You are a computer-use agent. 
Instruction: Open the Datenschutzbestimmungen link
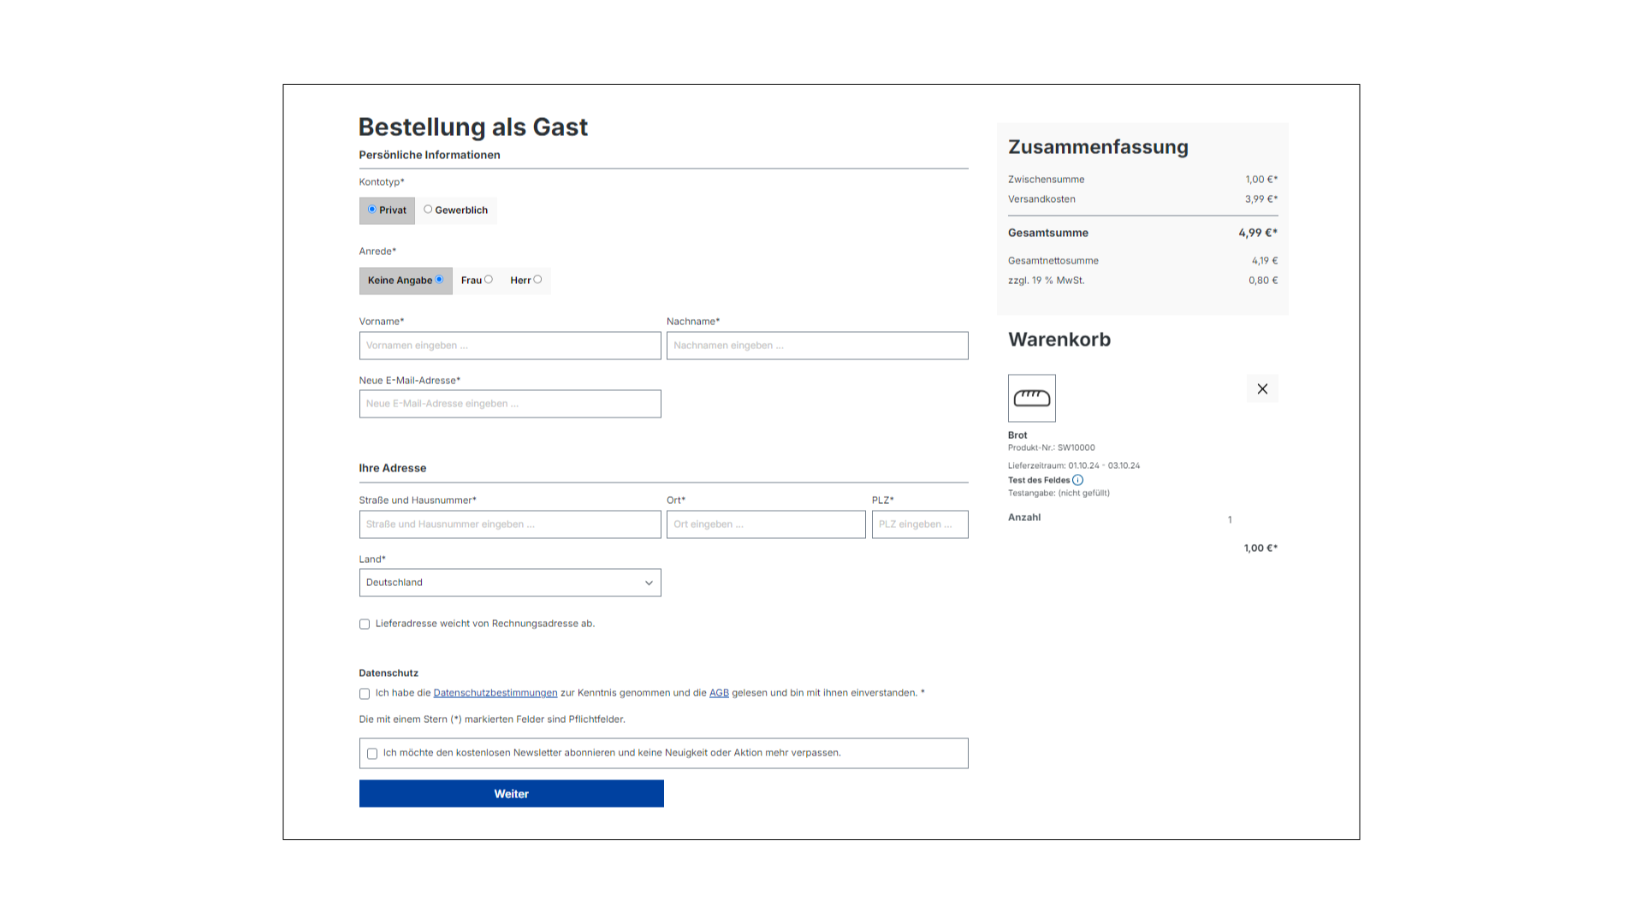[495, 693]
